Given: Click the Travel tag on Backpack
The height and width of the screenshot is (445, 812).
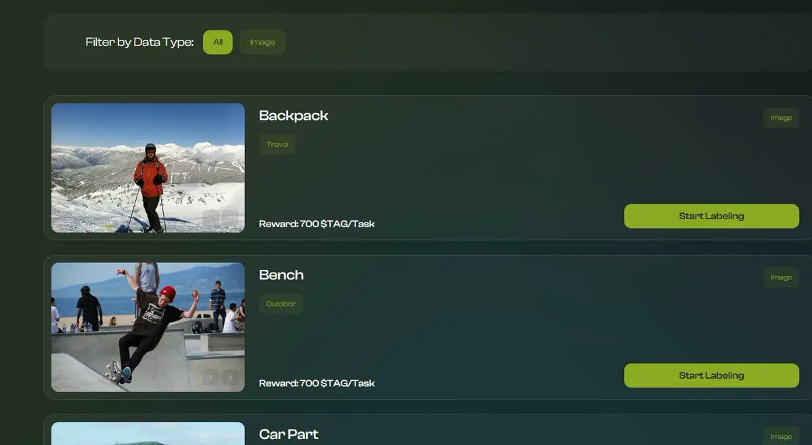Looking at the screenshot, I should coord(277,145).
